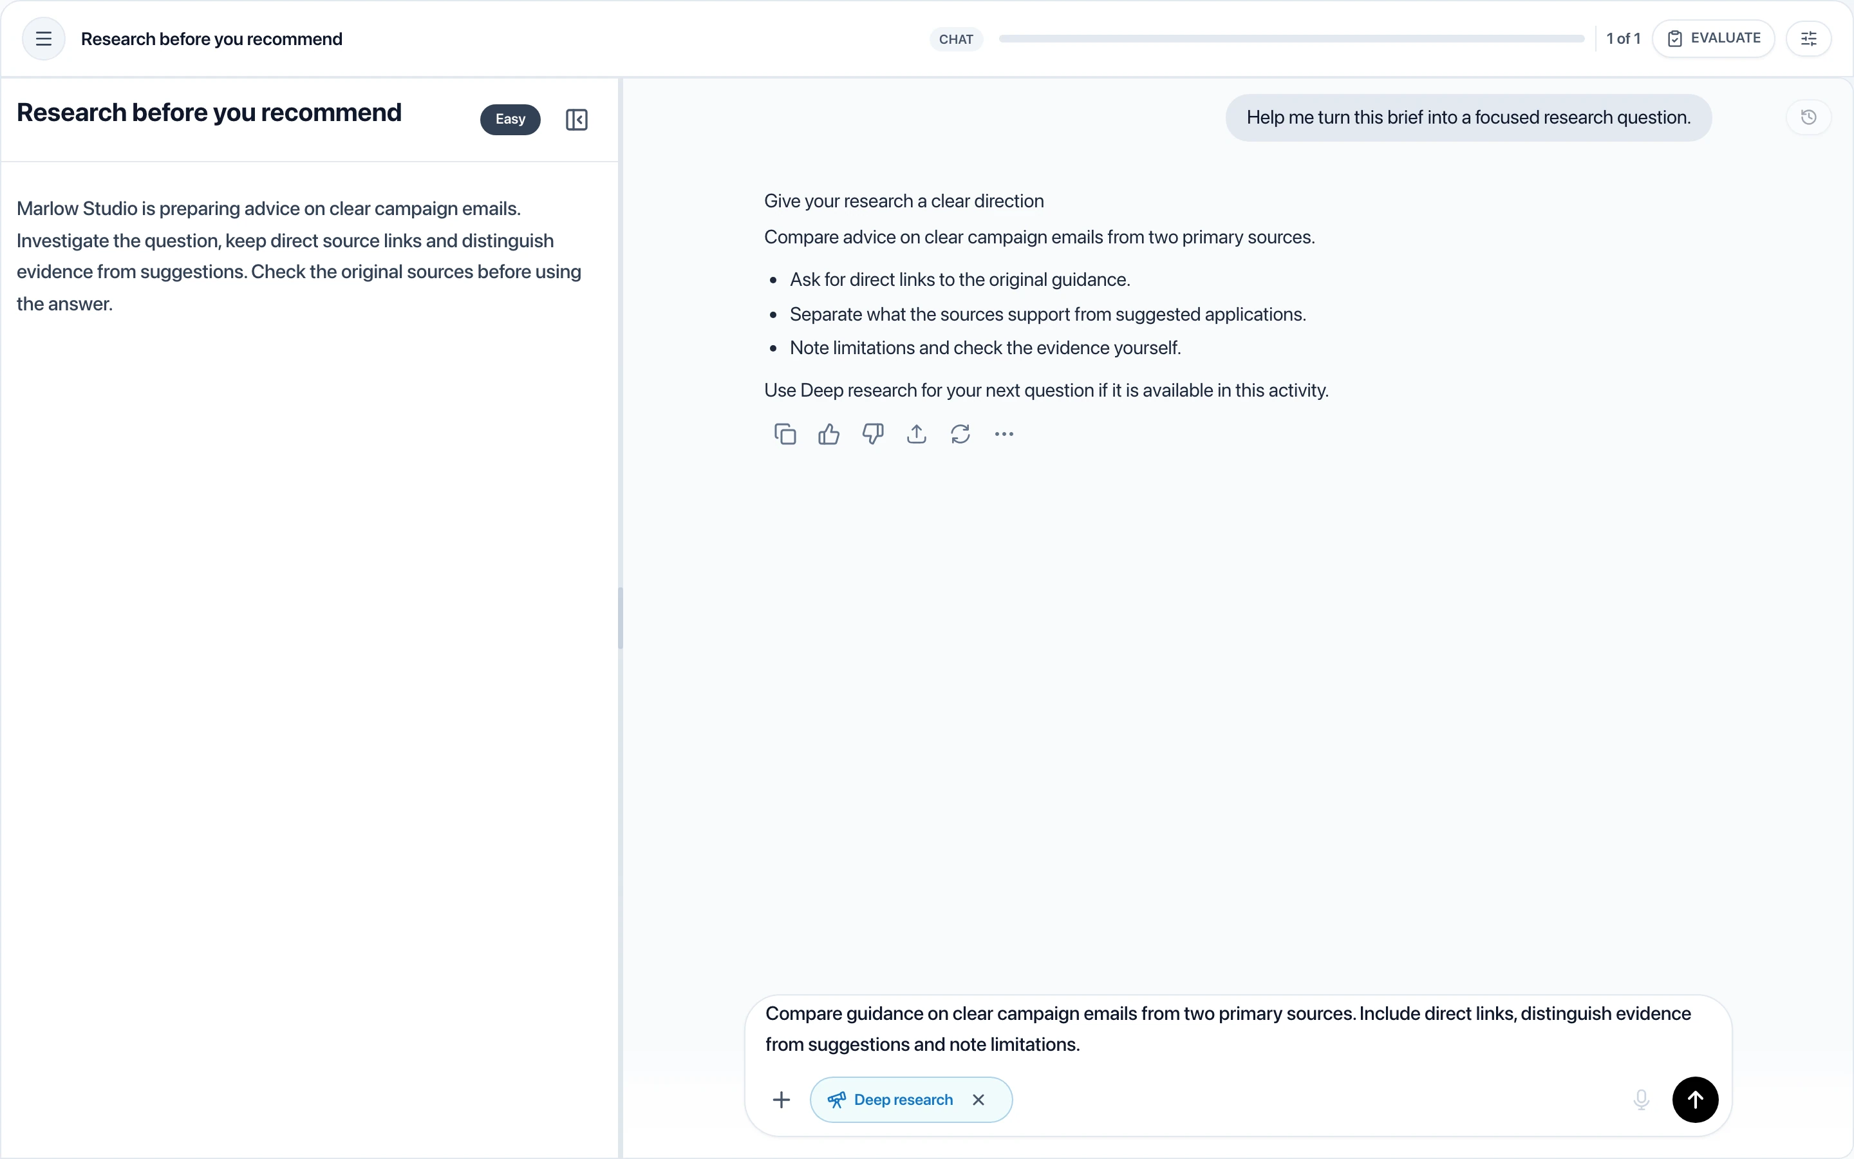
Task: Click 'Compare advice on clear campaign emails' line
Action: 1039,237
